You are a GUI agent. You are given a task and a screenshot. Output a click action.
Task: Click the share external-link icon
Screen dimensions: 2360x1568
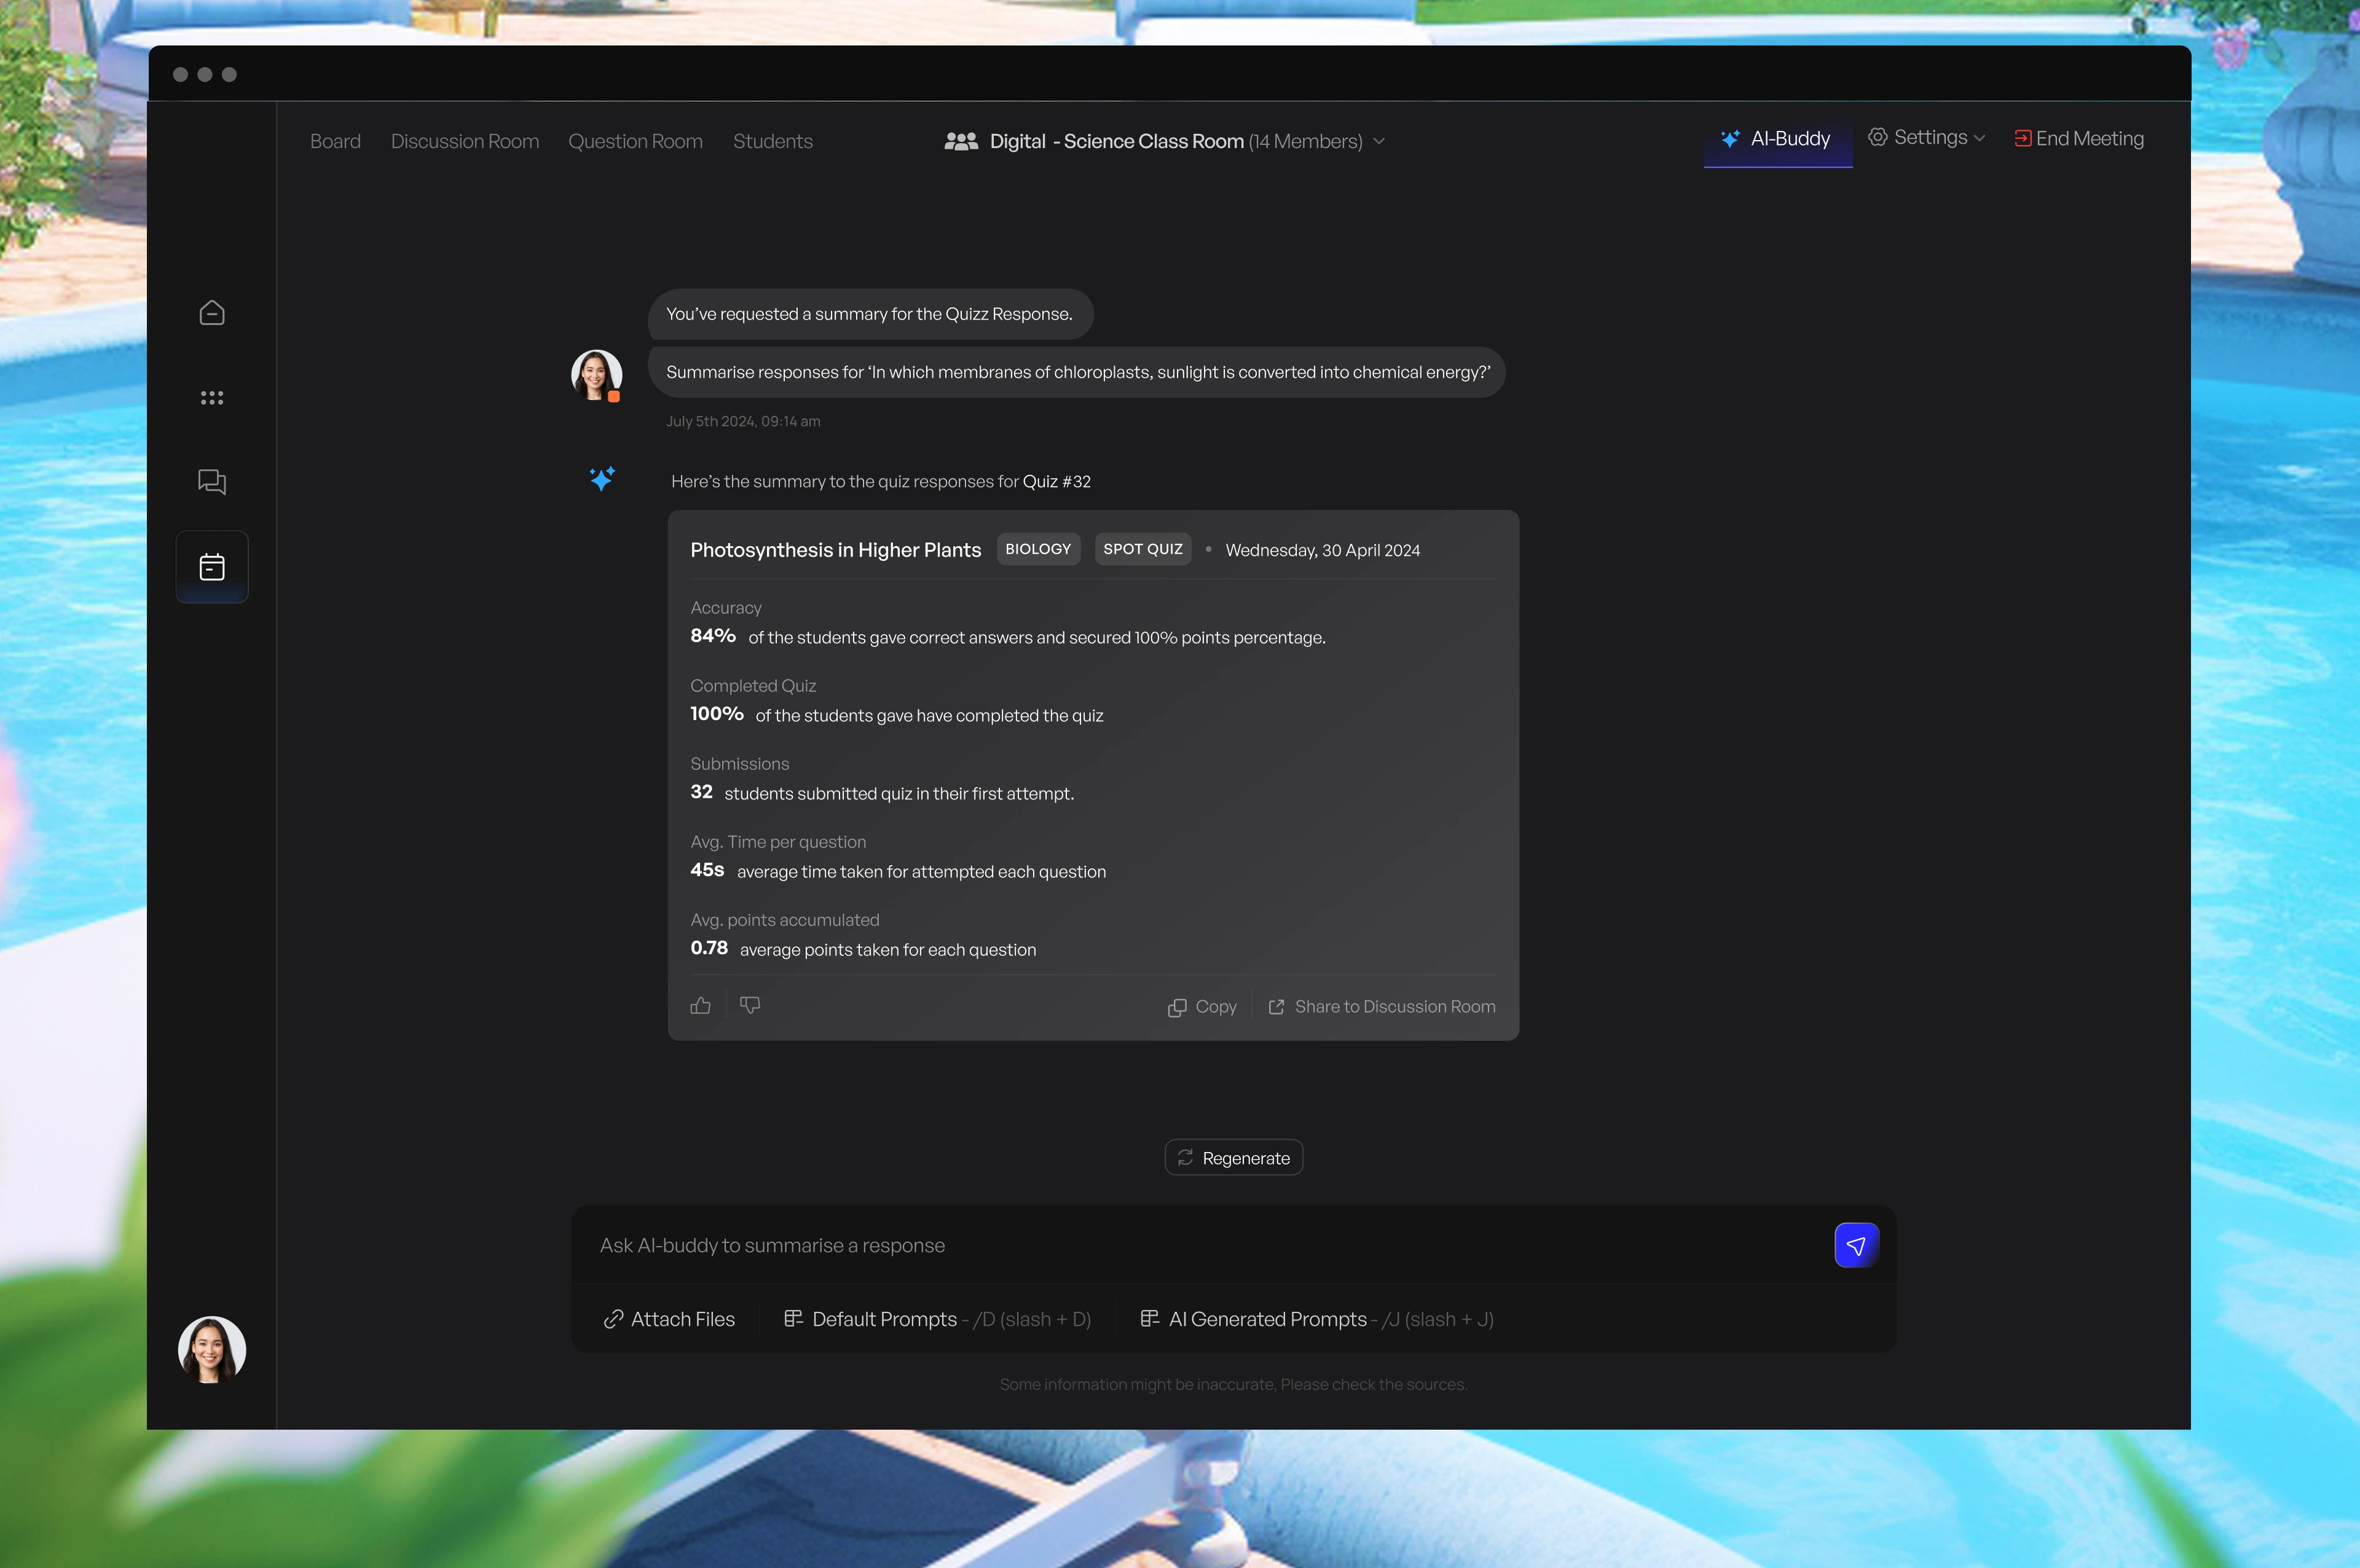(x=1276, y=1007)
